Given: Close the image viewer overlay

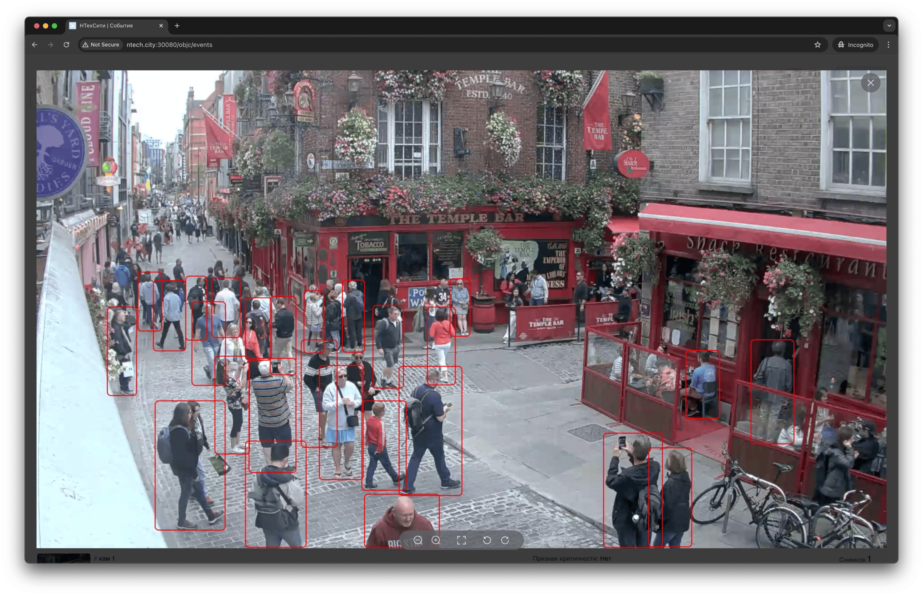Looking at the screenshot, I should point(870,83).
